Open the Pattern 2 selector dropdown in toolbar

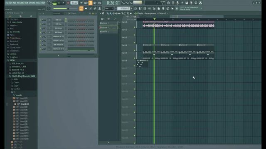coord(124,8)
